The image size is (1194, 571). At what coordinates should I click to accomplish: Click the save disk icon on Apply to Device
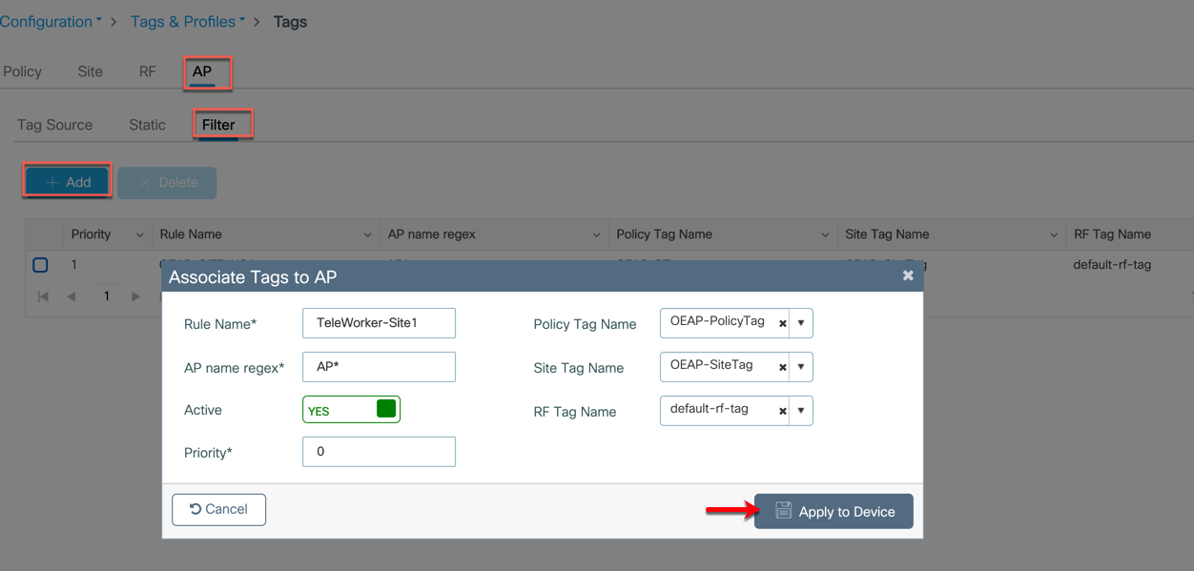(784, 511)
